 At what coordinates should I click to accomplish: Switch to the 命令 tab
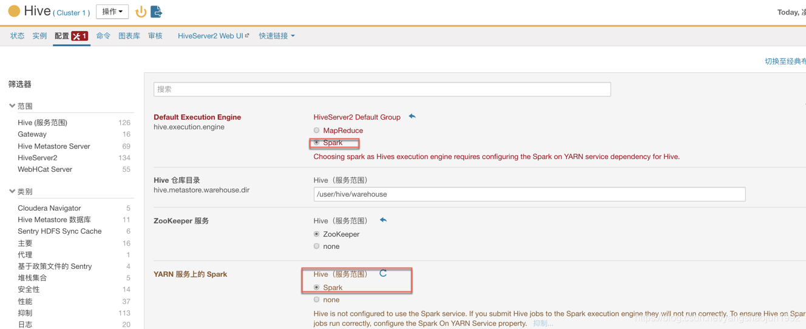click(103, 36)
